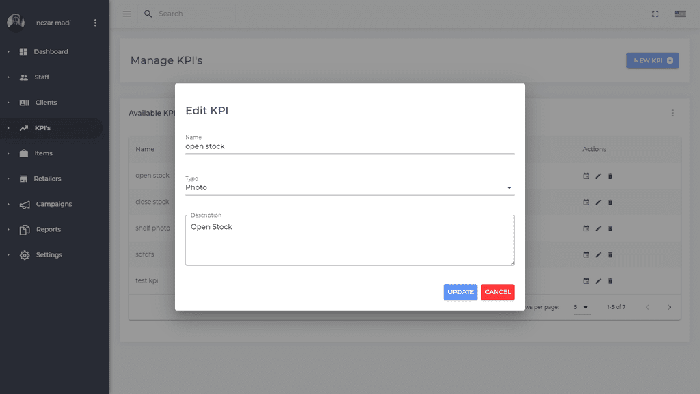Click the NEW KPI button
700x394 pixels.
pyautogui.click(x=652, y=61)
